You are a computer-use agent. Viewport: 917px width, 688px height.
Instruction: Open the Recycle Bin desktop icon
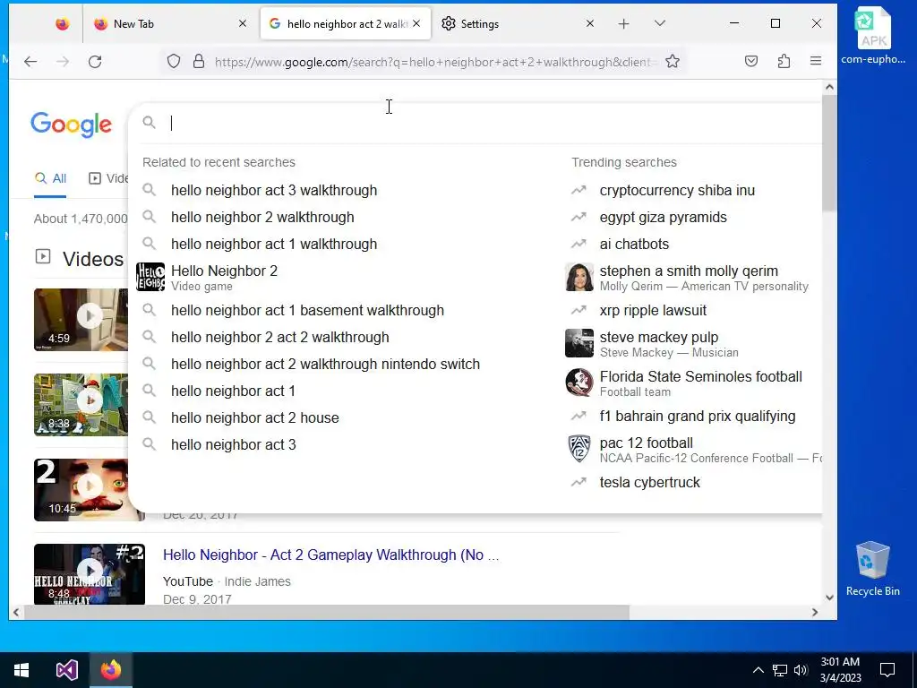[872, 569]
